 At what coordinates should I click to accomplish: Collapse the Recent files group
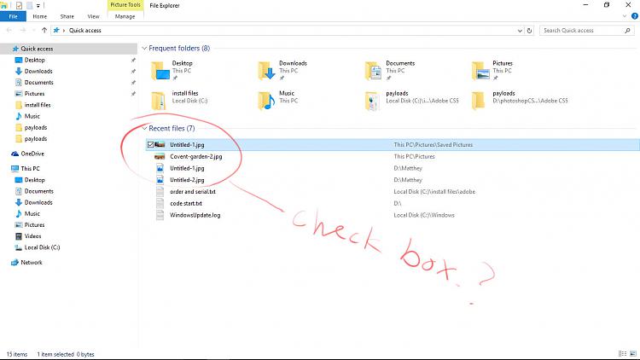tap(144, 128)
